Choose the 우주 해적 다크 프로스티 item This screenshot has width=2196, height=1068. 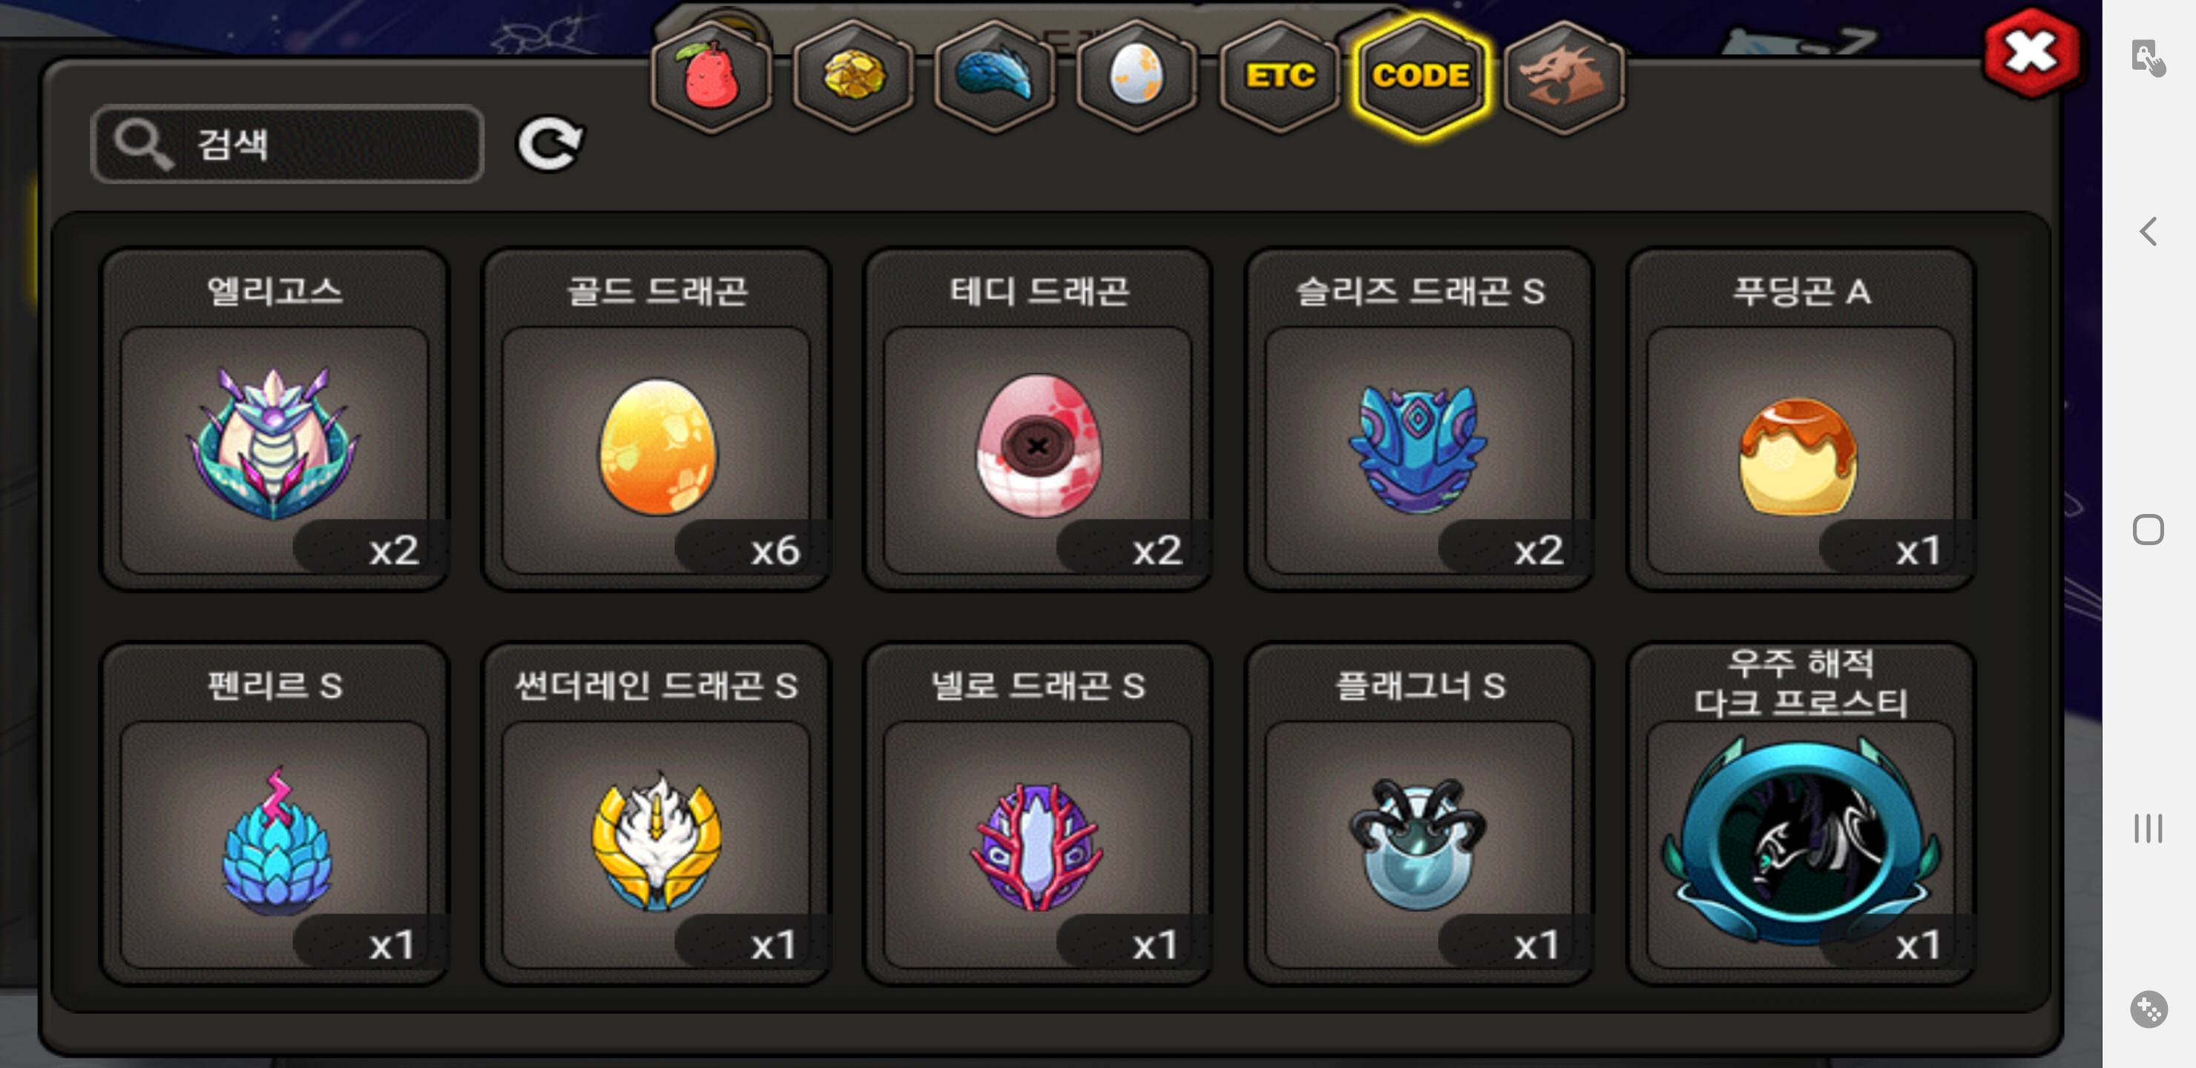coord(1801,814)
